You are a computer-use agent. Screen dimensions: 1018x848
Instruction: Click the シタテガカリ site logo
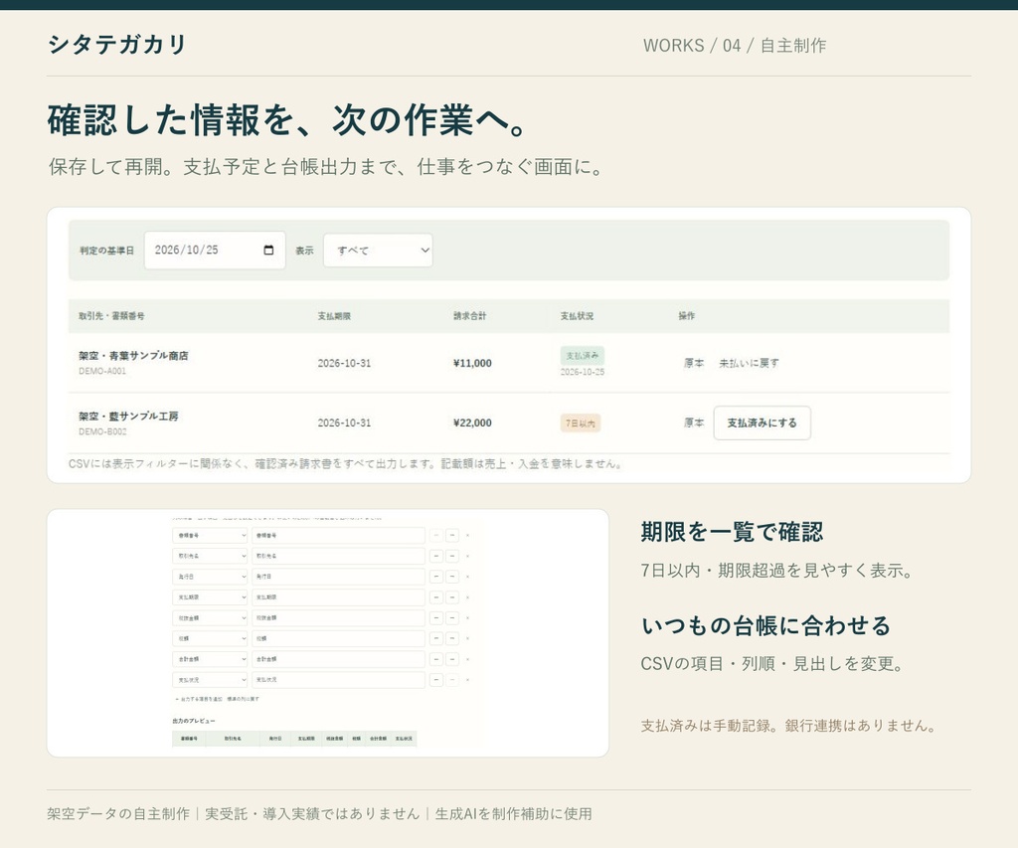pyautogui.click(x=117, y=44)
